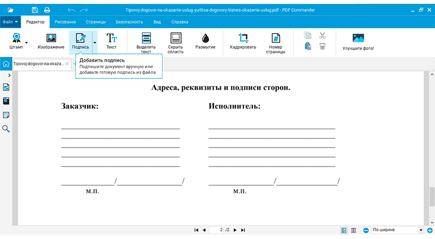Go to the home screen icon

point(6,64)
